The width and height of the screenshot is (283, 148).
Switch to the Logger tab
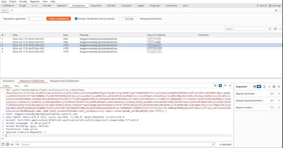(x=141, y=6)
